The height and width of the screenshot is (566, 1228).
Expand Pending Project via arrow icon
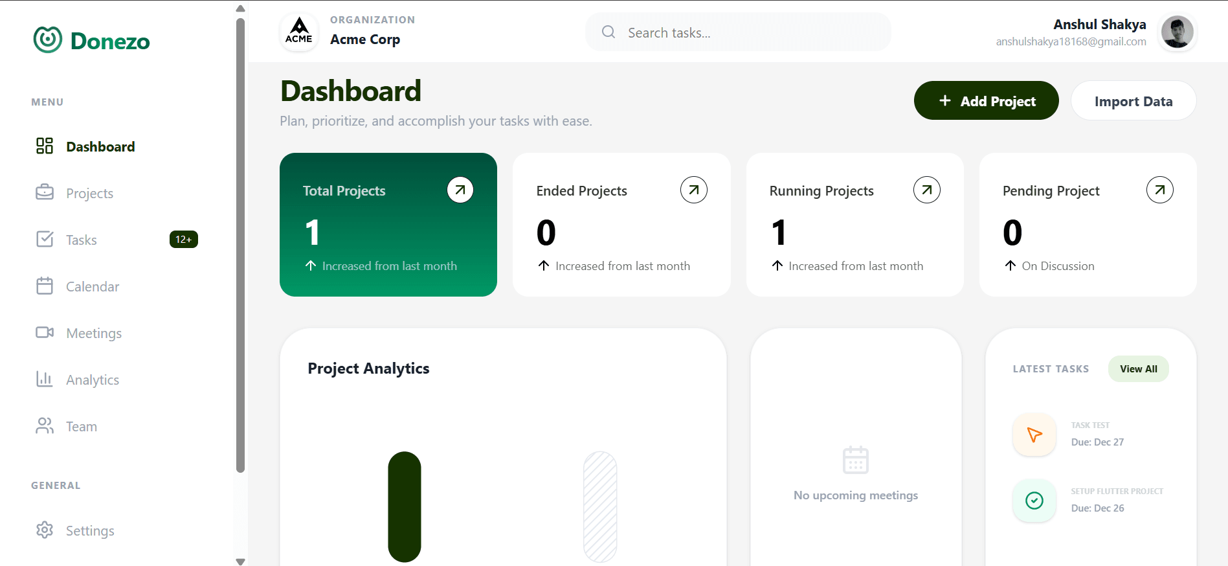(1159, 190)
